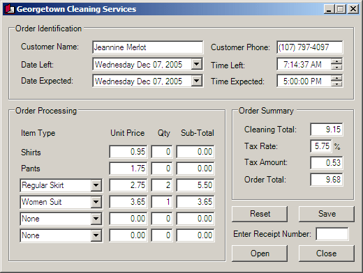
Task: Click the Date Expected text Wednesday Dec 07, 2005
Action: point(138,81)
